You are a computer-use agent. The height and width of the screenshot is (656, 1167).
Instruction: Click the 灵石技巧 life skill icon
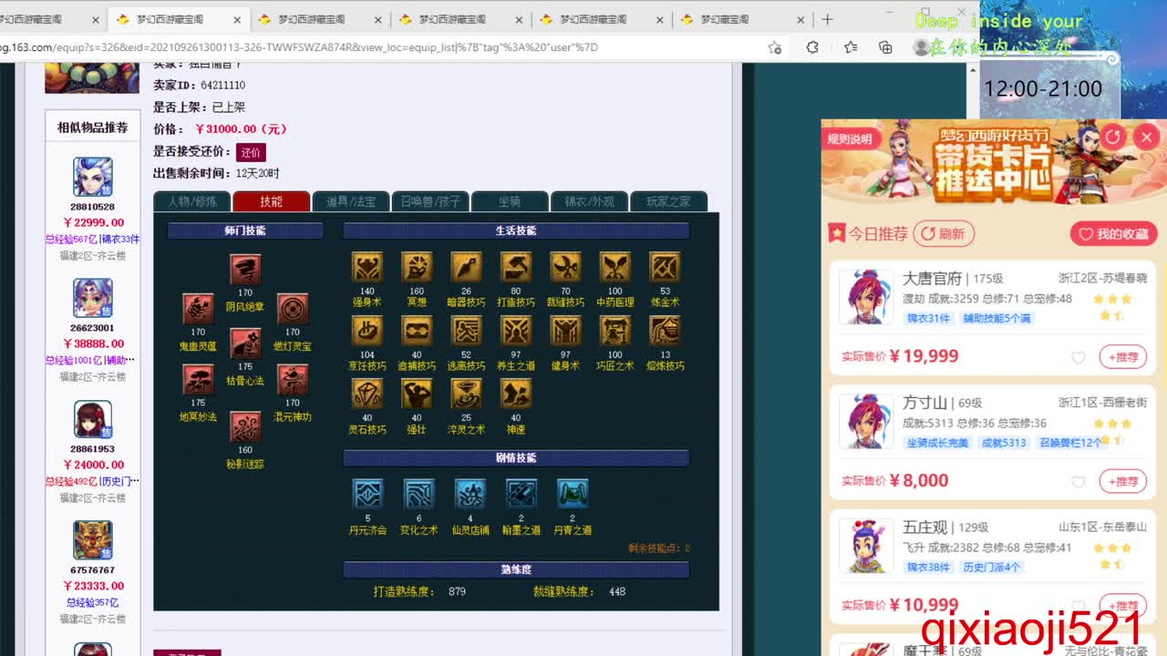(367, 395)
